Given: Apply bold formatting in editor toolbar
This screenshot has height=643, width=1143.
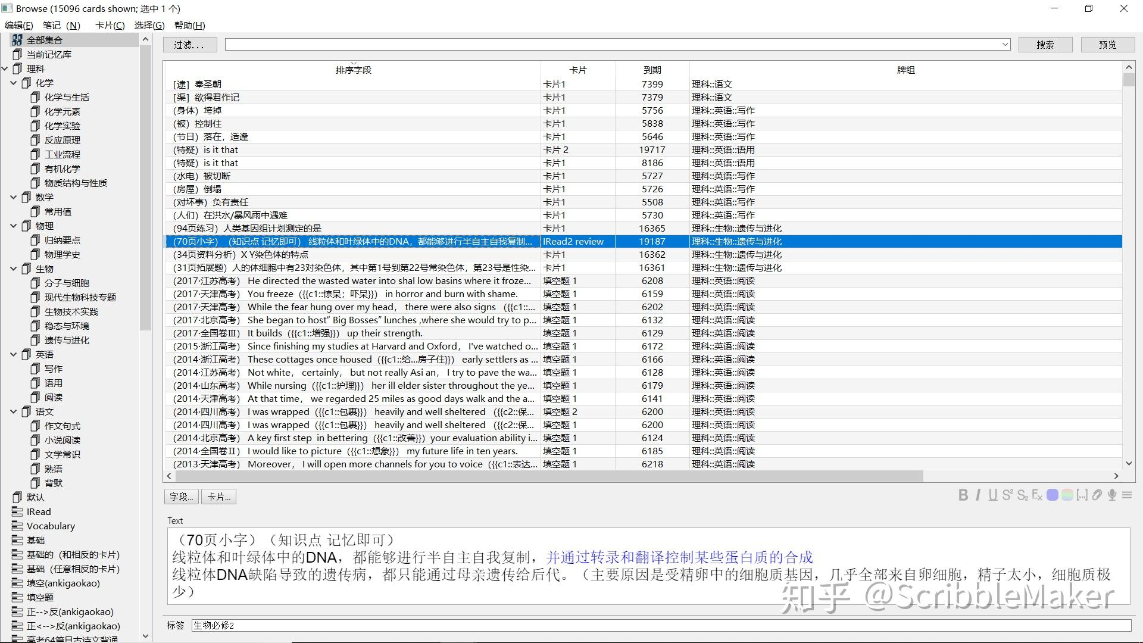Looking at the screenshot, I should coord(963,495).
